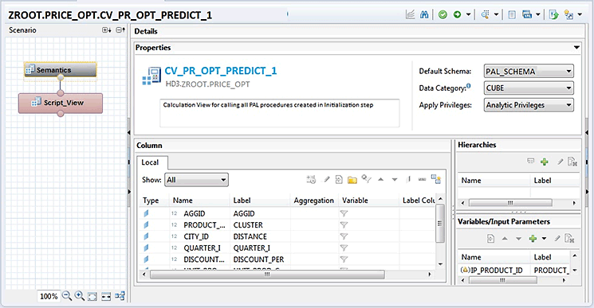Click the delete icon in Hierarchies toolbar
Viewport: 594px width, 308px height.
[x=572, y=162]
